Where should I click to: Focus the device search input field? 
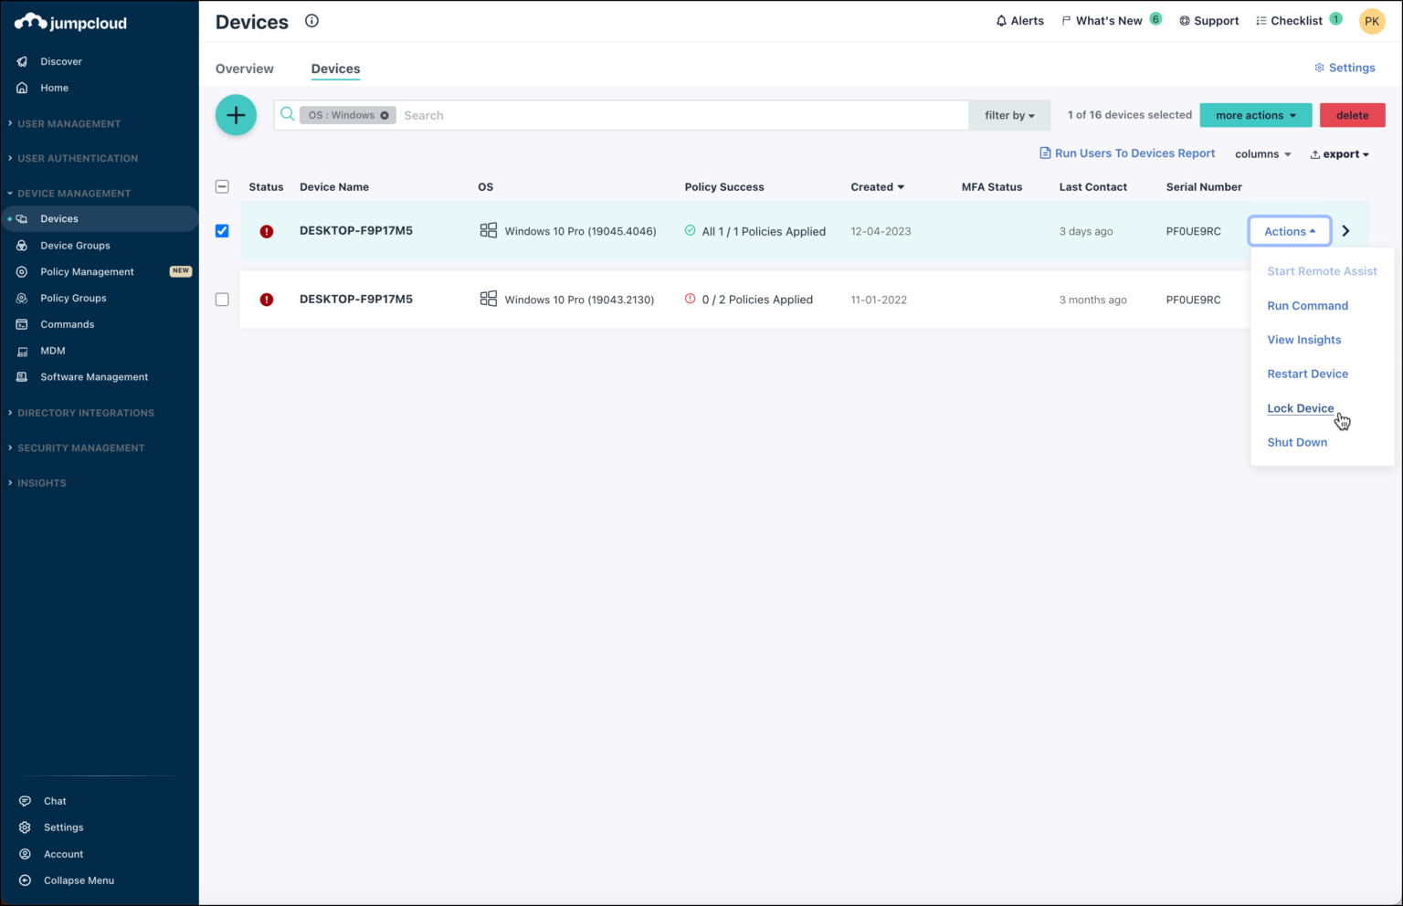[680, 115]
